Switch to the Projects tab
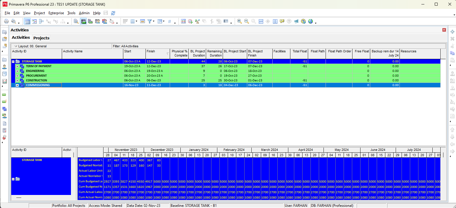 tap(41, 38)
